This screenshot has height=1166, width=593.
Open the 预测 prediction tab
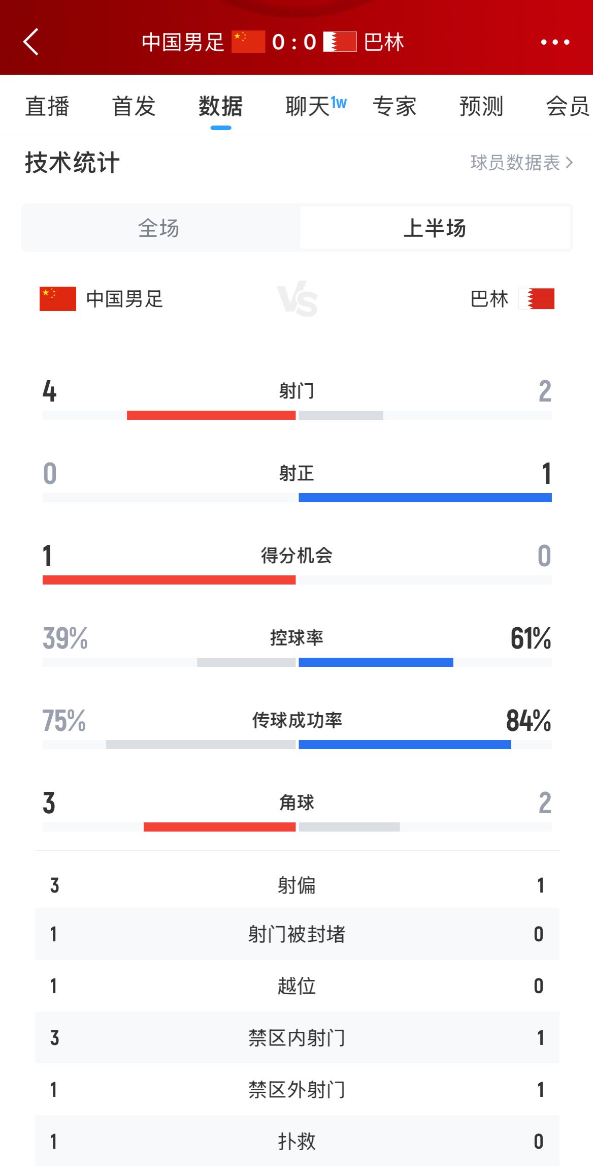click(x=481, y=106)
